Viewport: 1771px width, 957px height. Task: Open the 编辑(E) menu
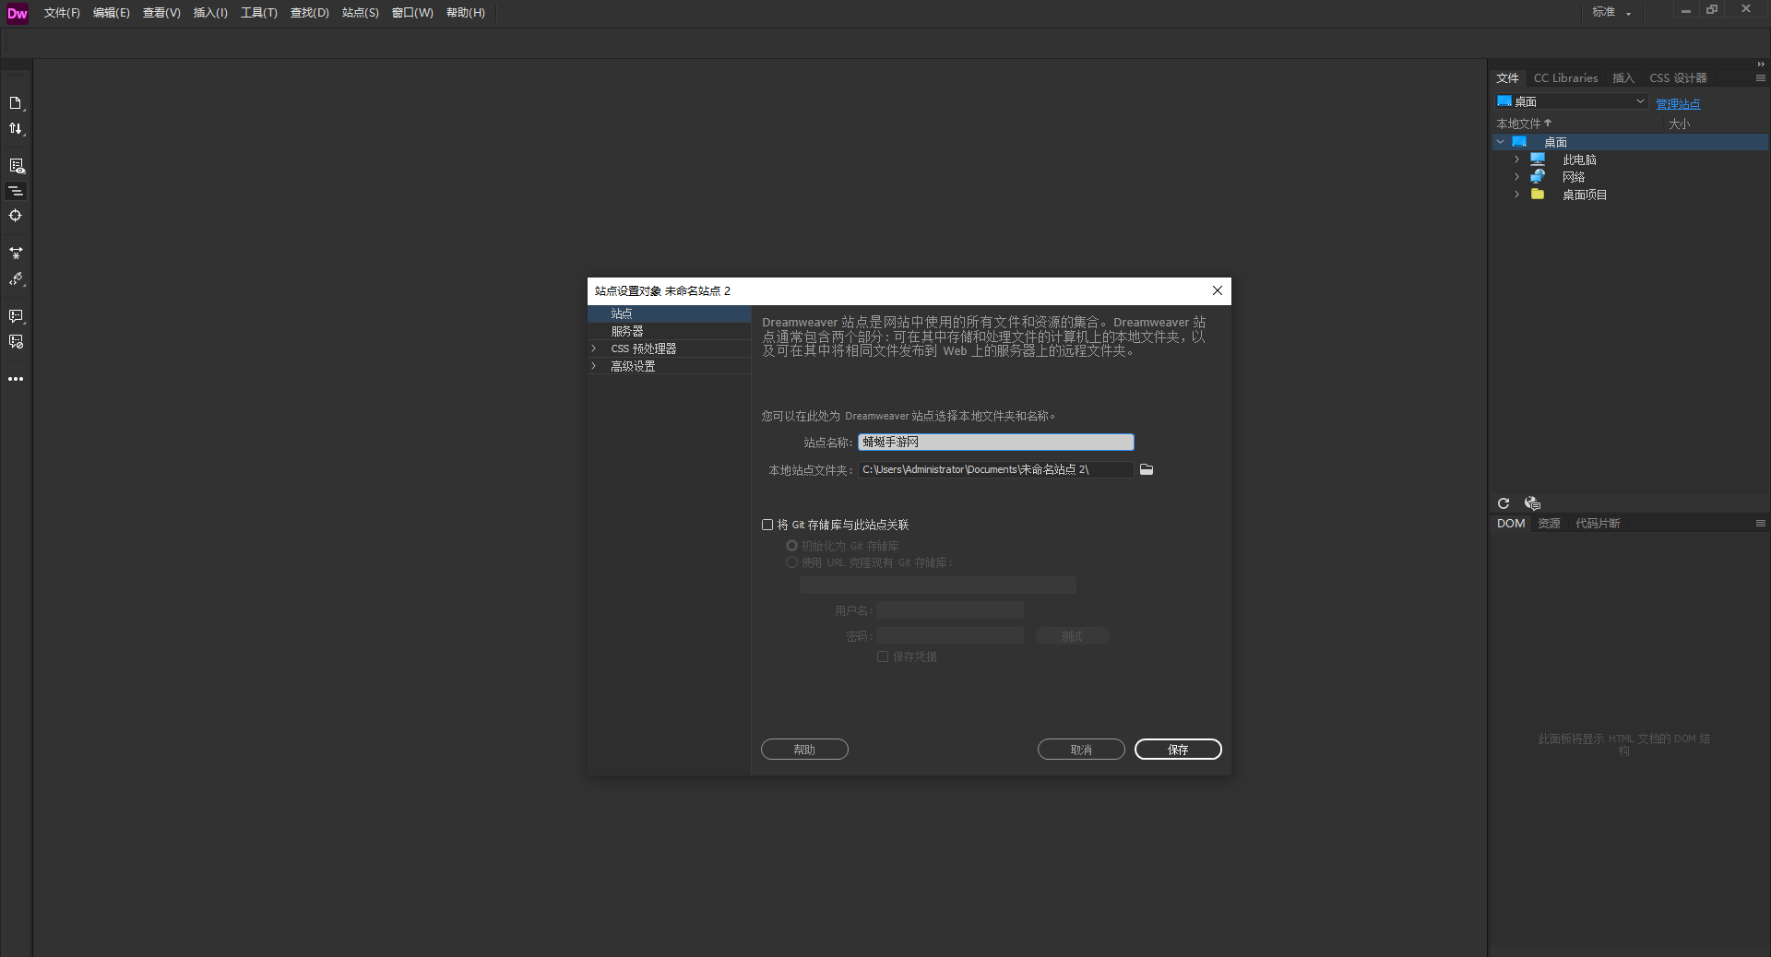(x=112, y=13)
